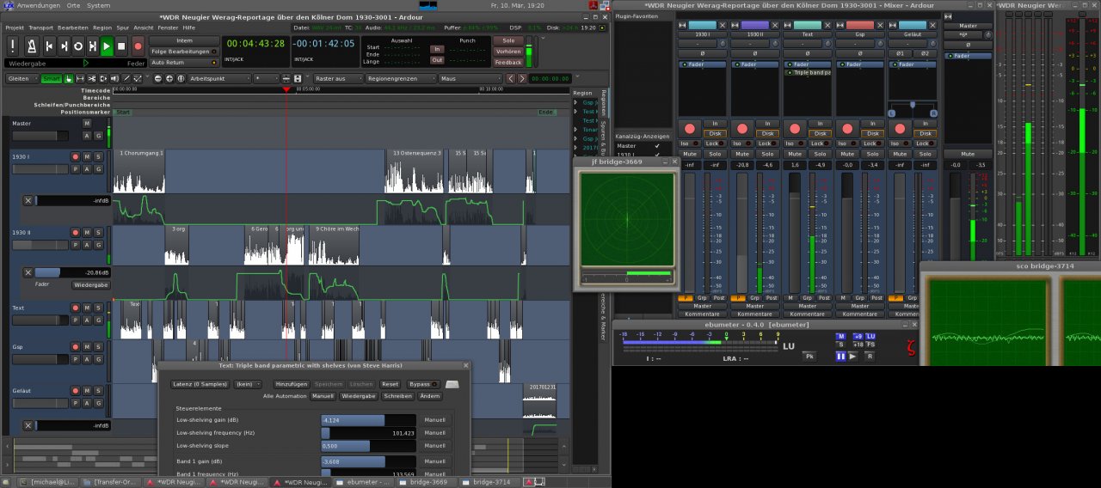Open the (kein) preset dropdown in plugin window
Image resolution: width=1101 pixels, height=488 pixels.
pyautogui.click(x=249, y=384)
